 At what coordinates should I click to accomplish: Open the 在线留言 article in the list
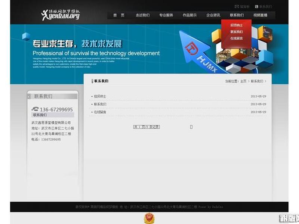[100, 112]
